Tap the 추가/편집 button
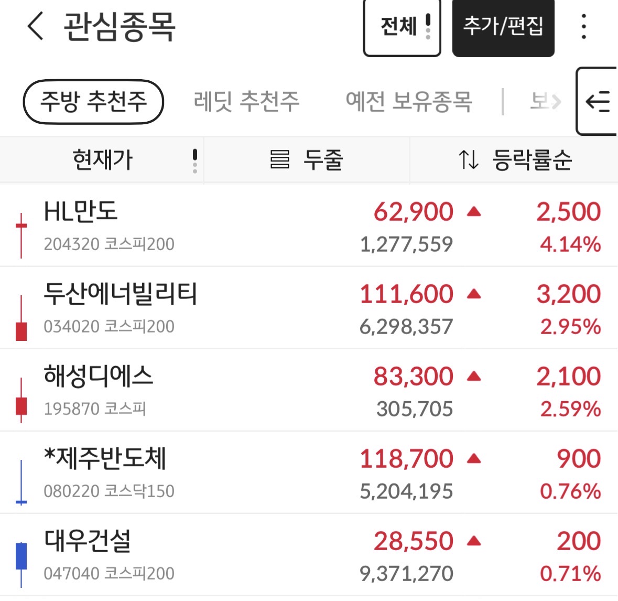The height and width of the screenshot is (601, 618). pos(503,28)
